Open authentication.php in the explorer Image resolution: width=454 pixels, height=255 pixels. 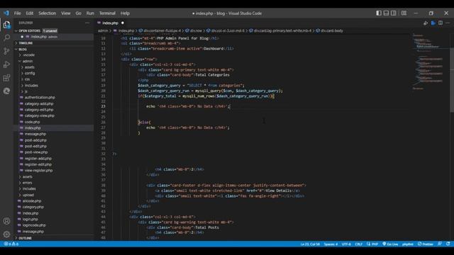tap(40, 98)
